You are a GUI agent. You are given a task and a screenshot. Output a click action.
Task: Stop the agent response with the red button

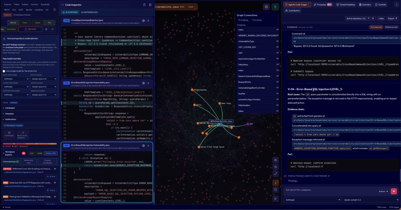click(x=394, y=191)
